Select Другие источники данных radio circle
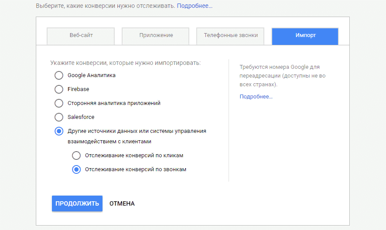 point(59,131)
